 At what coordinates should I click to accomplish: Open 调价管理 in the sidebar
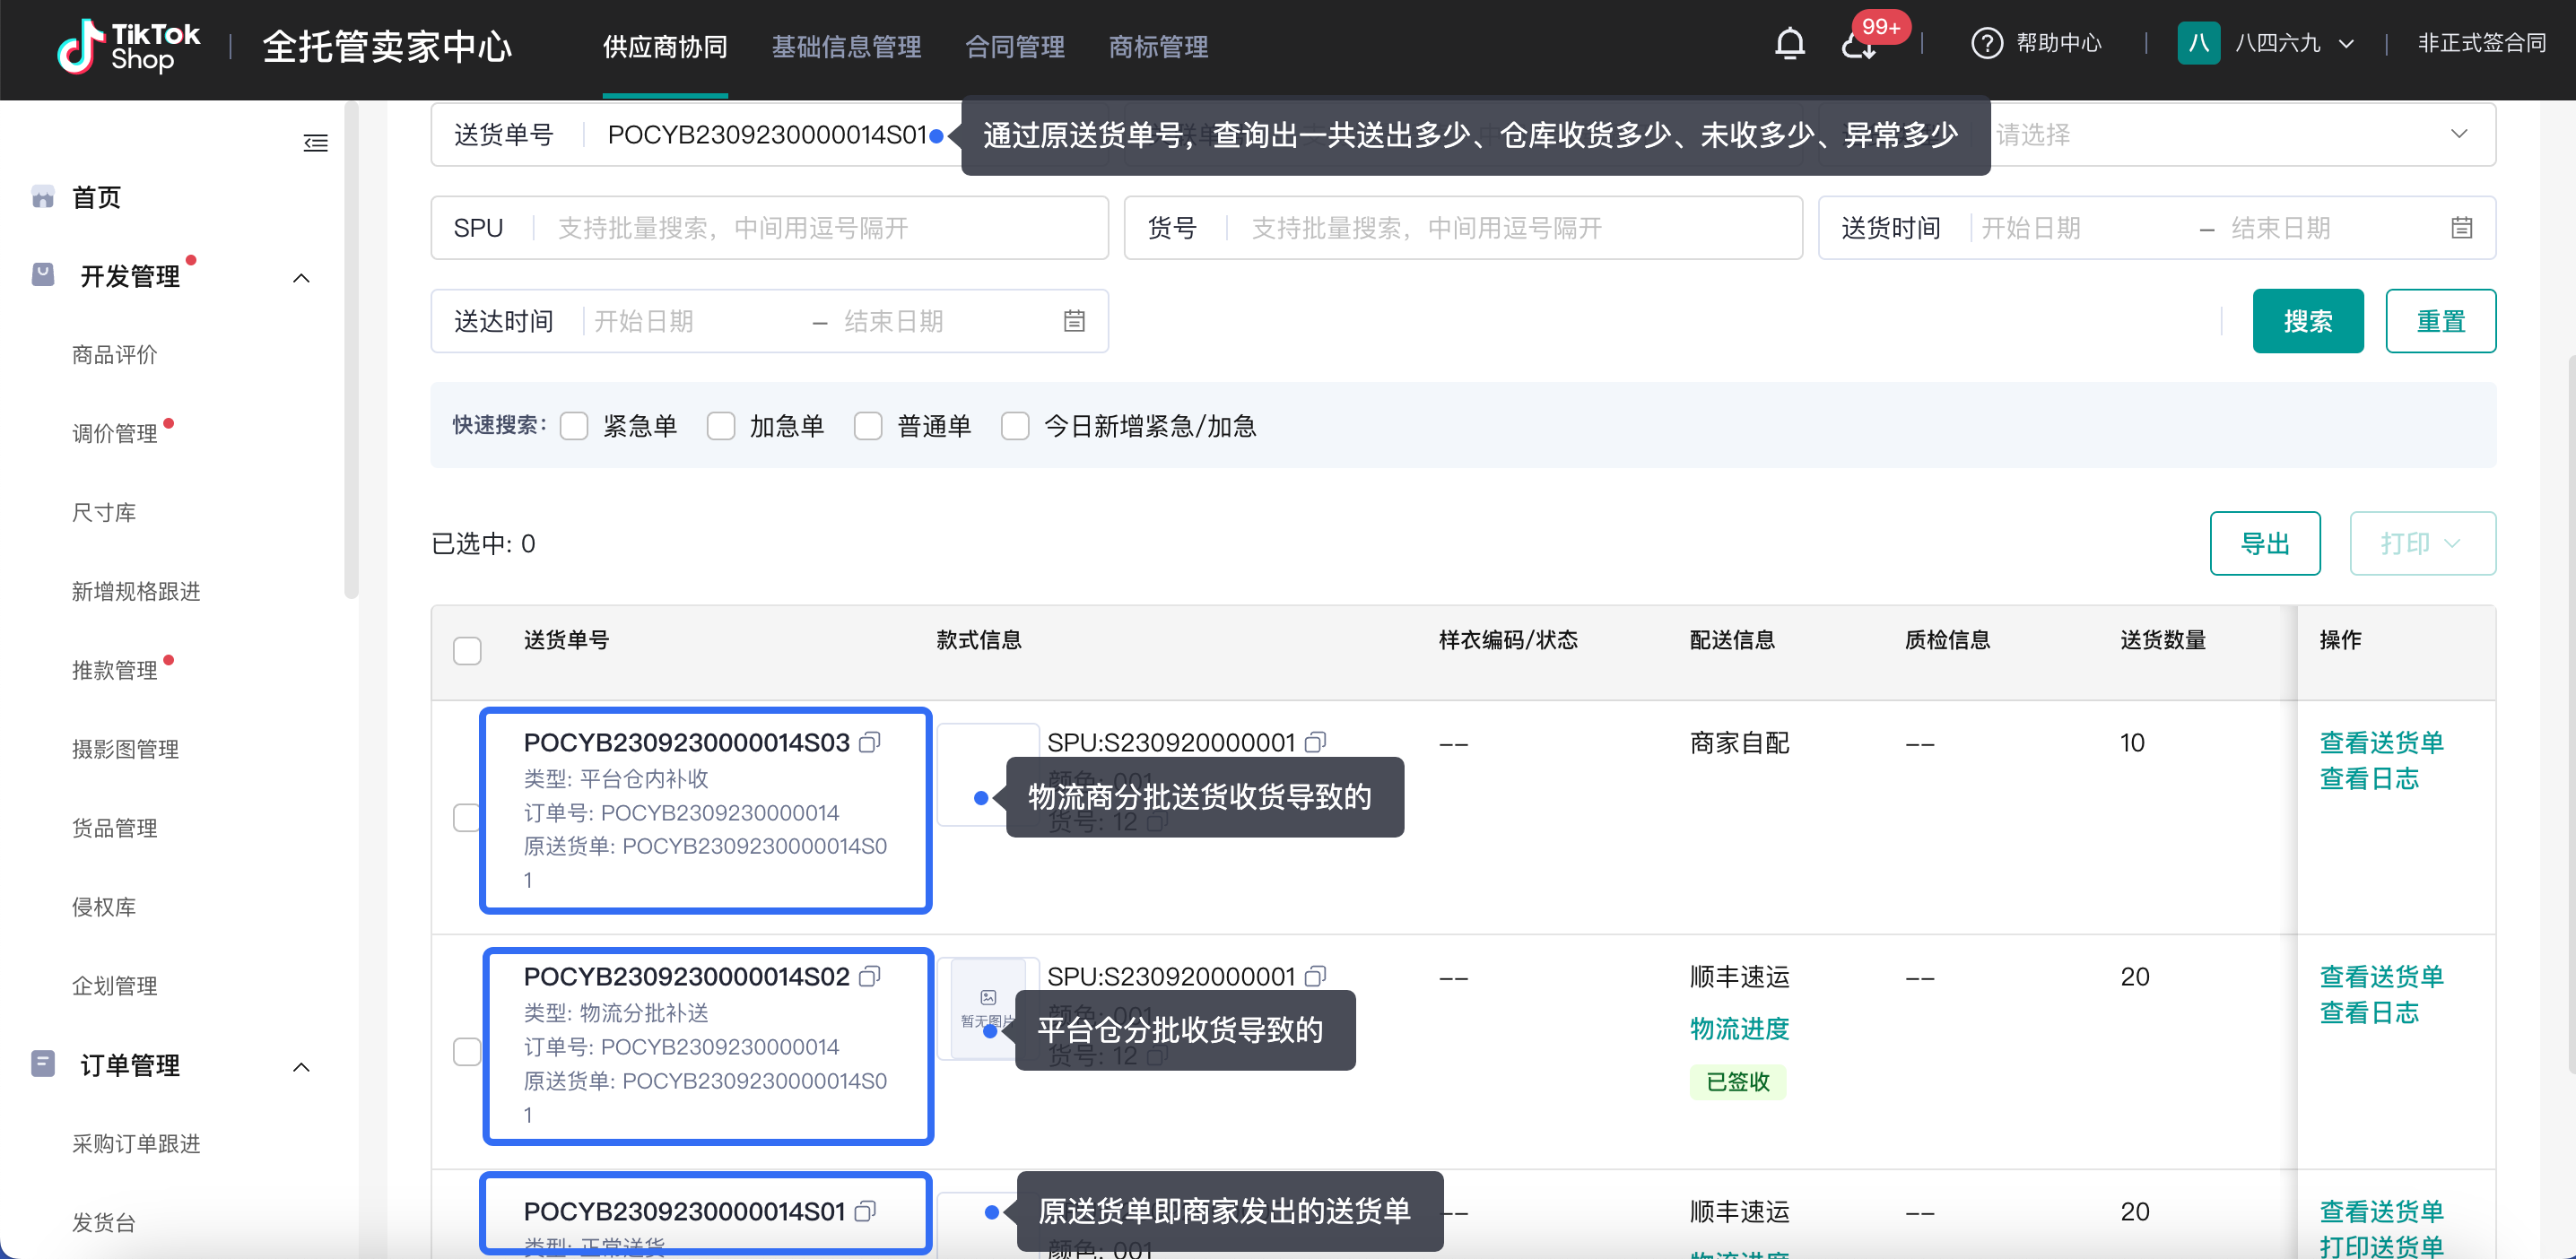(114, 433)
